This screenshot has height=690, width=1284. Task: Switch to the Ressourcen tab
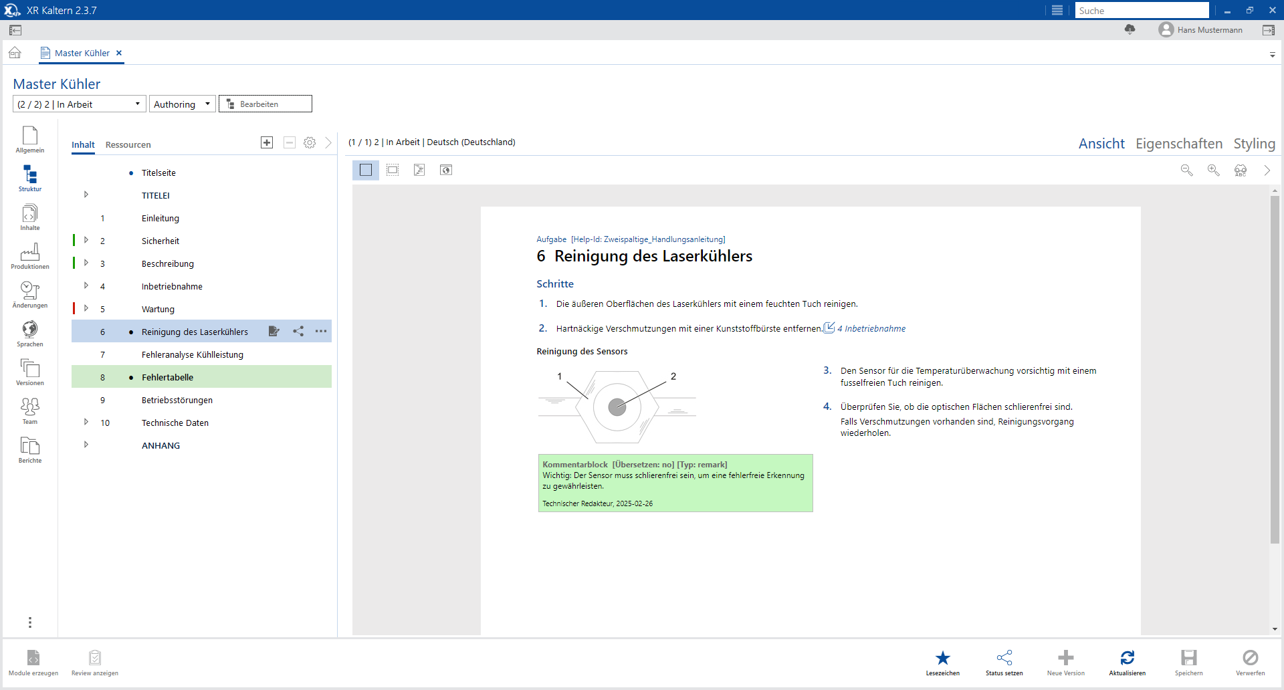pos(128,145)
